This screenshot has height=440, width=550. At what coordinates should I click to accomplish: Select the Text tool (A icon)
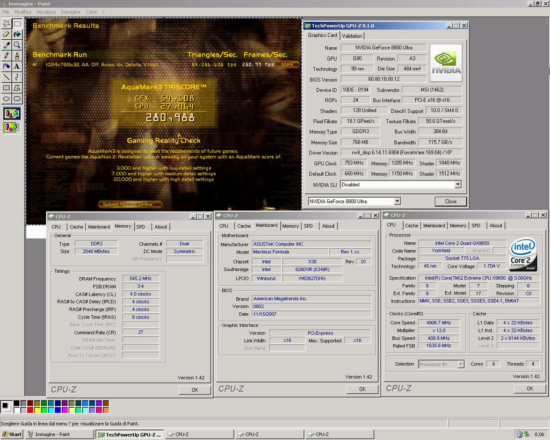(17, 66)
